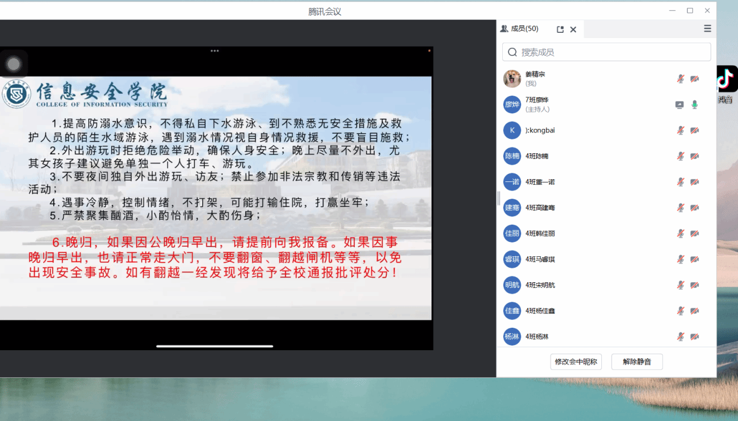Viewport: 738px width, 421px height.
Task: Close the 成员(50) members panel
Action: click(x=573, y=29)
